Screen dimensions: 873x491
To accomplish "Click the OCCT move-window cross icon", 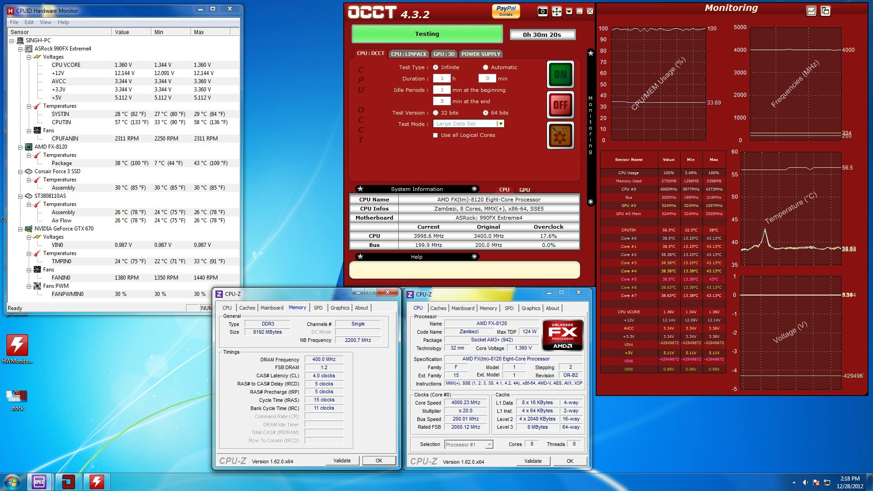I will coord(557,12).
